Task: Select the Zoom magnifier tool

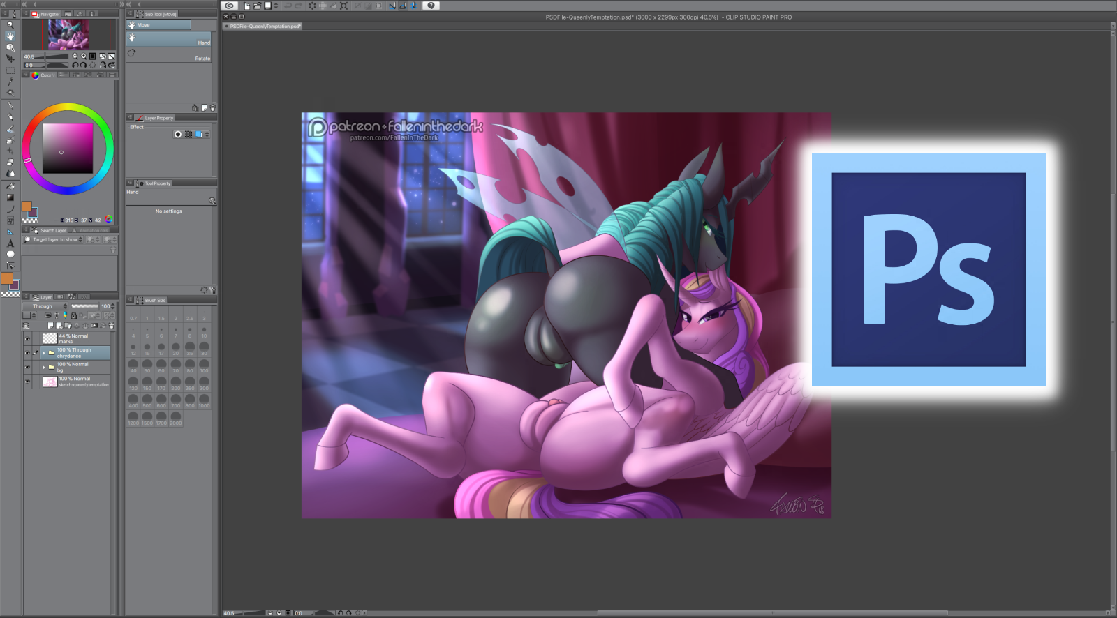Action: [10, 25]
